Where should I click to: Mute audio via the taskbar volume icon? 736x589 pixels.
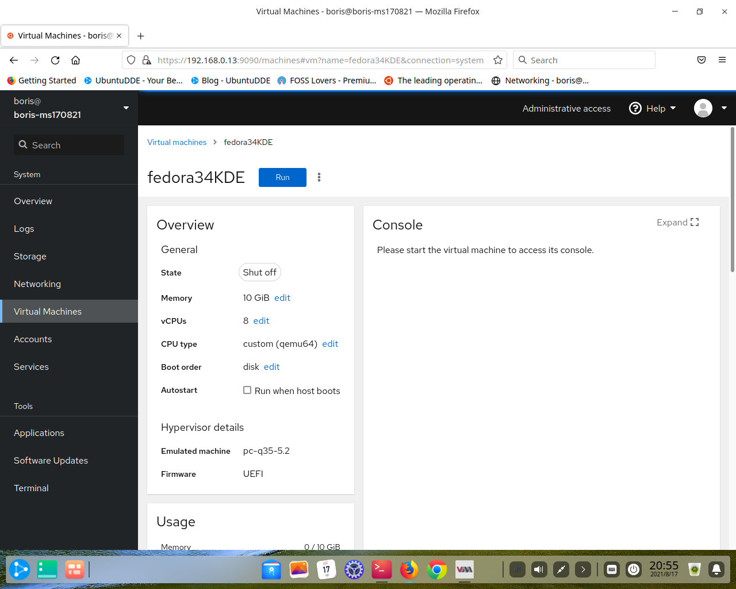[539, 569]
